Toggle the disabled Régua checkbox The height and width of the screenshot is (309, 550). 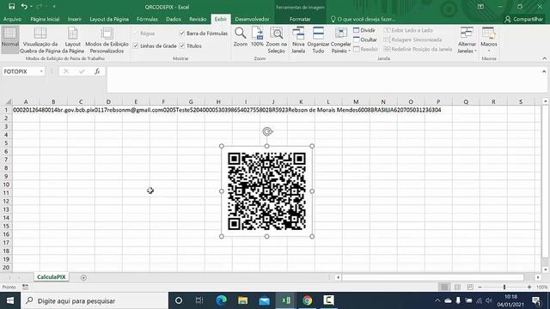click(136, 33)
